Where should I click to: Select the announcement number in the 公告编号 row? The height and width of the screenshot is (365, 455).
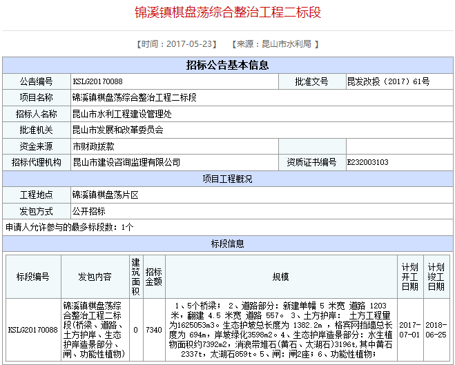(x=97, y=81)
